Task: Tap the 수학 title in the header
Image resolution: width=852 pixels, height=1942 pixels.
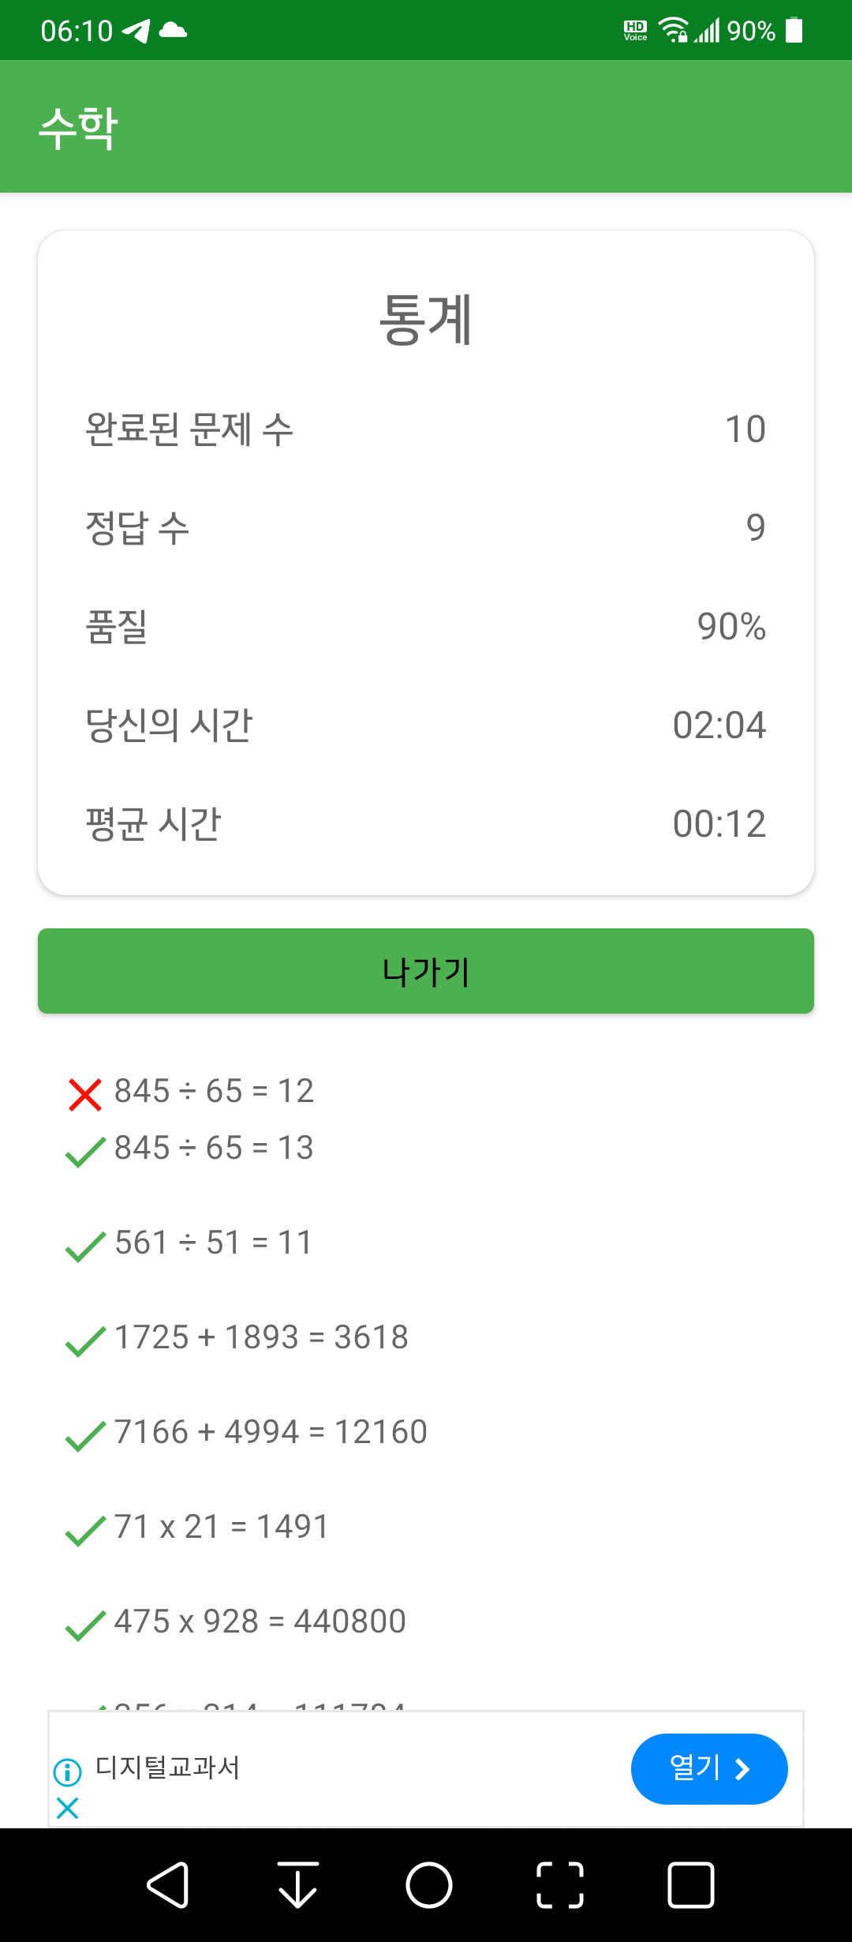Action: pos(79,128)
